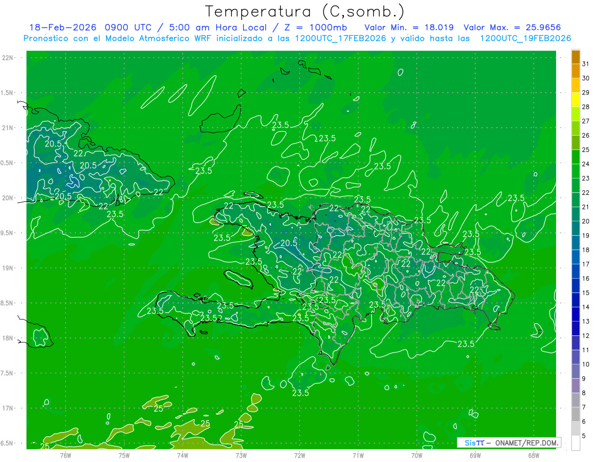Click the '1.5N' latitude axis label
The image size is (599, 462).
7,93
